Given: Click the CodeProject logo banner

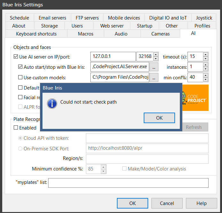Looking at the screenshot, I should pyautogui.click(x=195, y=98).
